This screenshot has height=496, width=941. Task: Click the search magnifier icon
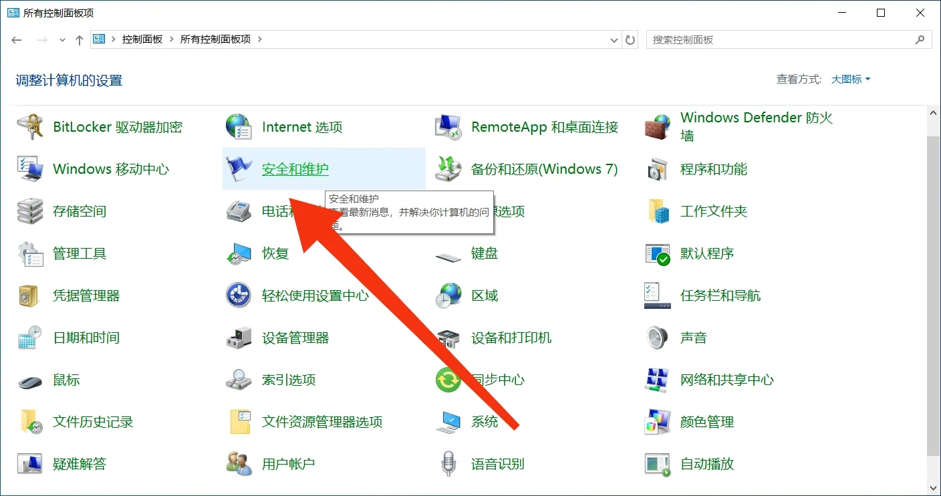[920, 39]
